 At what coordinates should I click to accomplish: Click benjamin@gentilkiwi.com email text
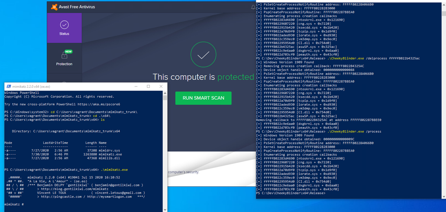[x=118, y=185]
